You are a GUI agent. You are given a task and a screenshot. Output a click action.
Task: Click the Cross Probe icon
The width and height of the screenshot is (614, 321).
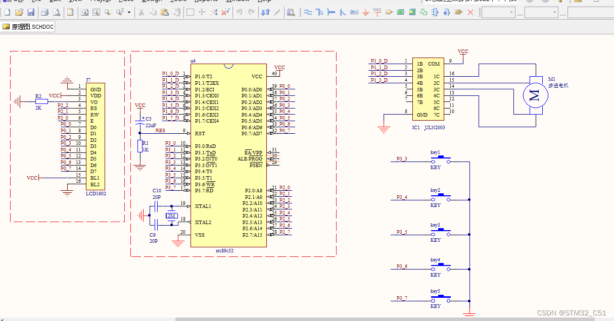coord(276,12)
